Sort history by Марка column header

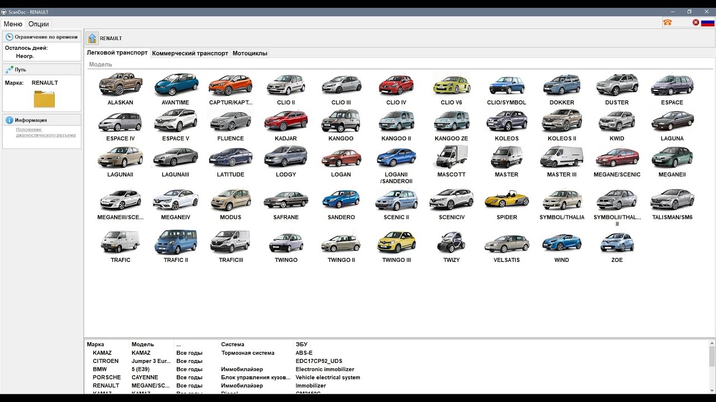click(x=107, y=344)
